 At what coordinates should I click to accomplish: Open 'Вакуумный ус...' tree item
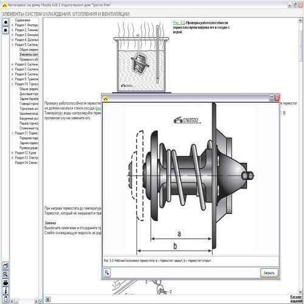click(x=29, y=119)
